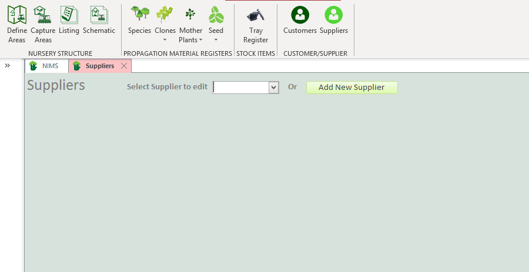Viewport: 529px width, 272px height.
Task: Close the Suppliers tab
Action: [124, 66]
